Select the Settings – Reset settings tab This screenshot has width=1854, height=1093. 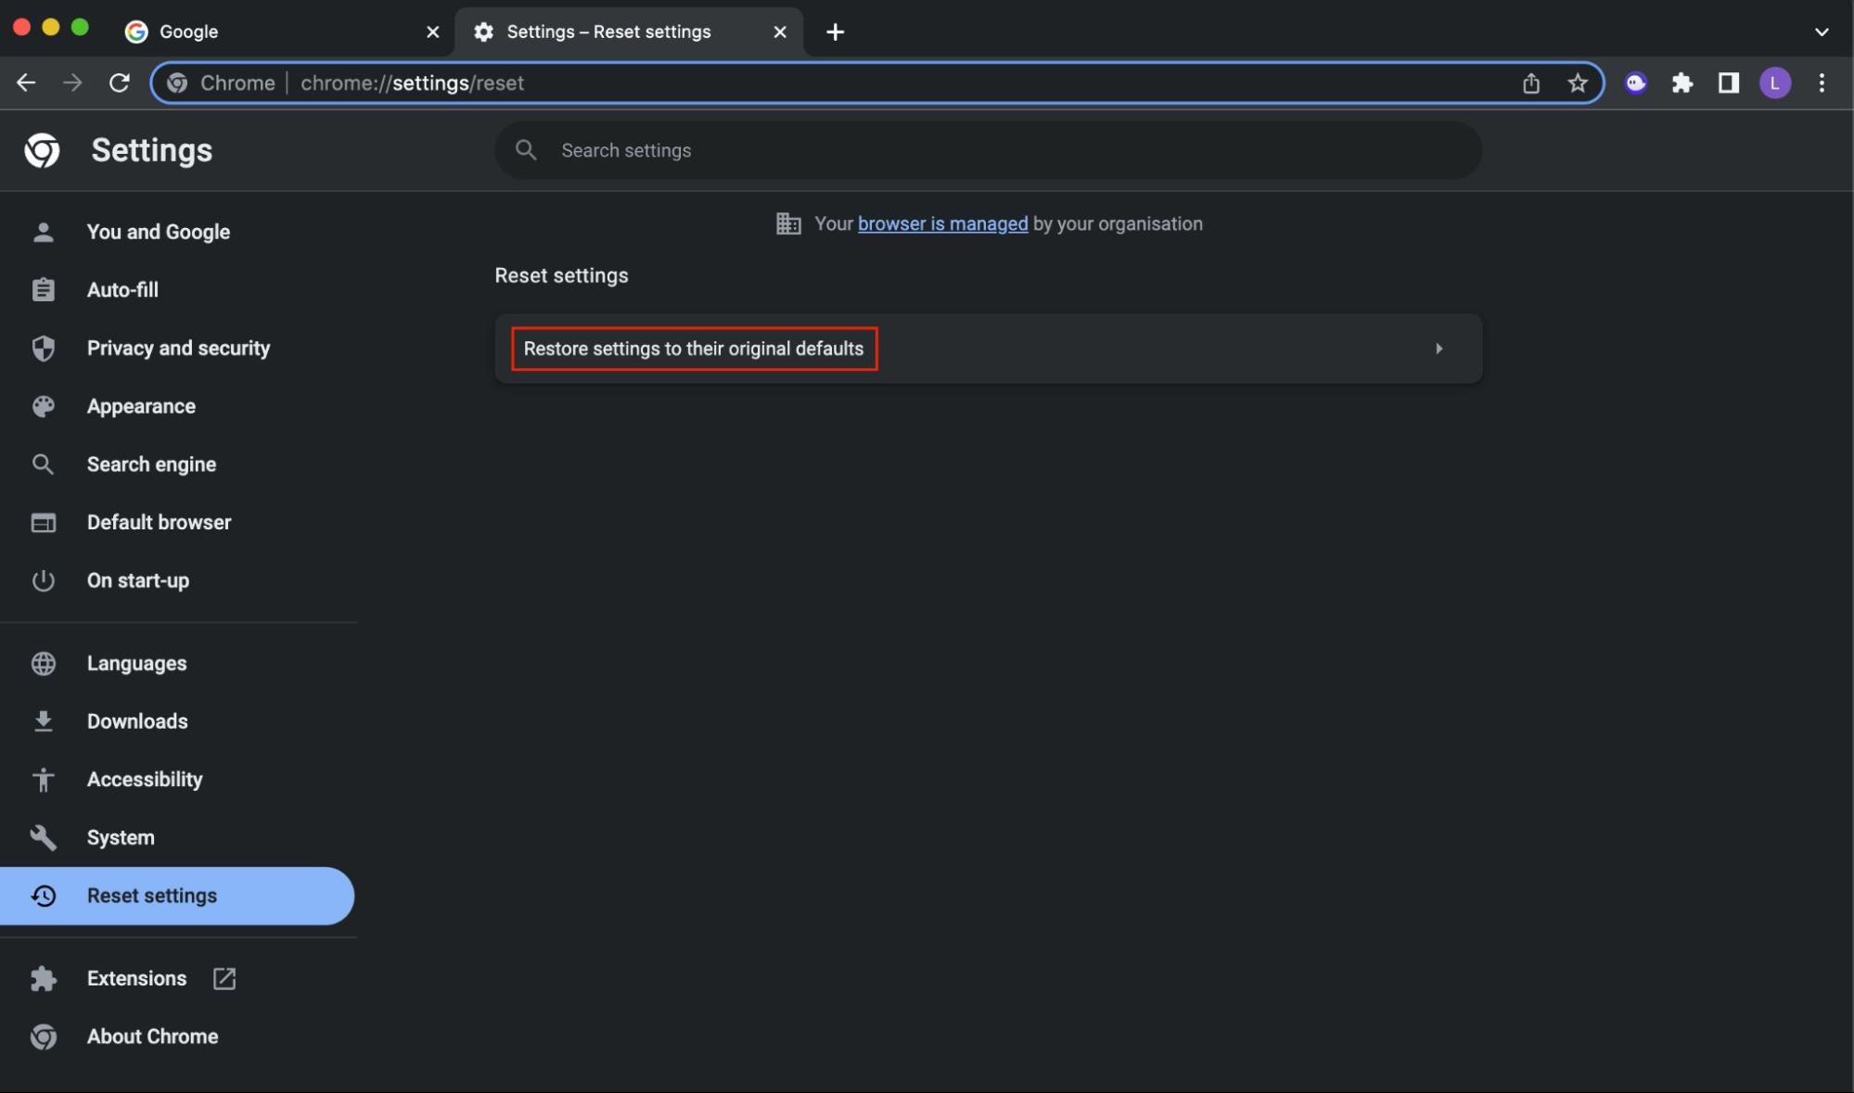629,32
